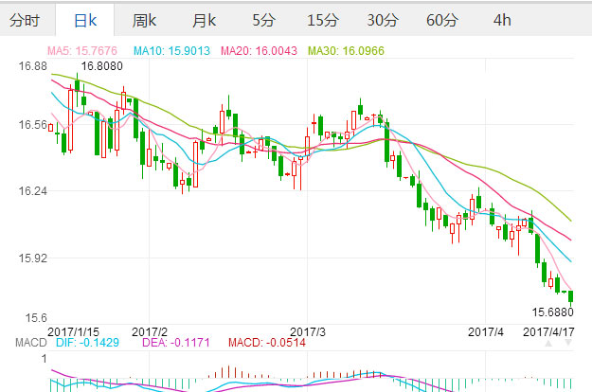Open the 周k weekly chart tab

144,20
